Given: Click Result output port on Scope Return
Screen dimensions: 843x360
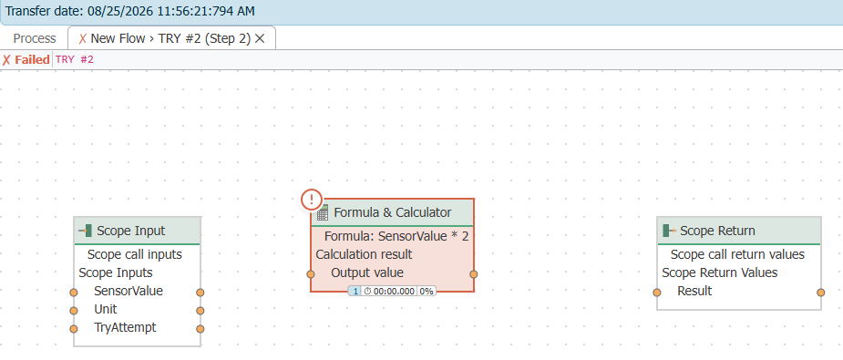Looking at the screenshot, I should 820,293.
